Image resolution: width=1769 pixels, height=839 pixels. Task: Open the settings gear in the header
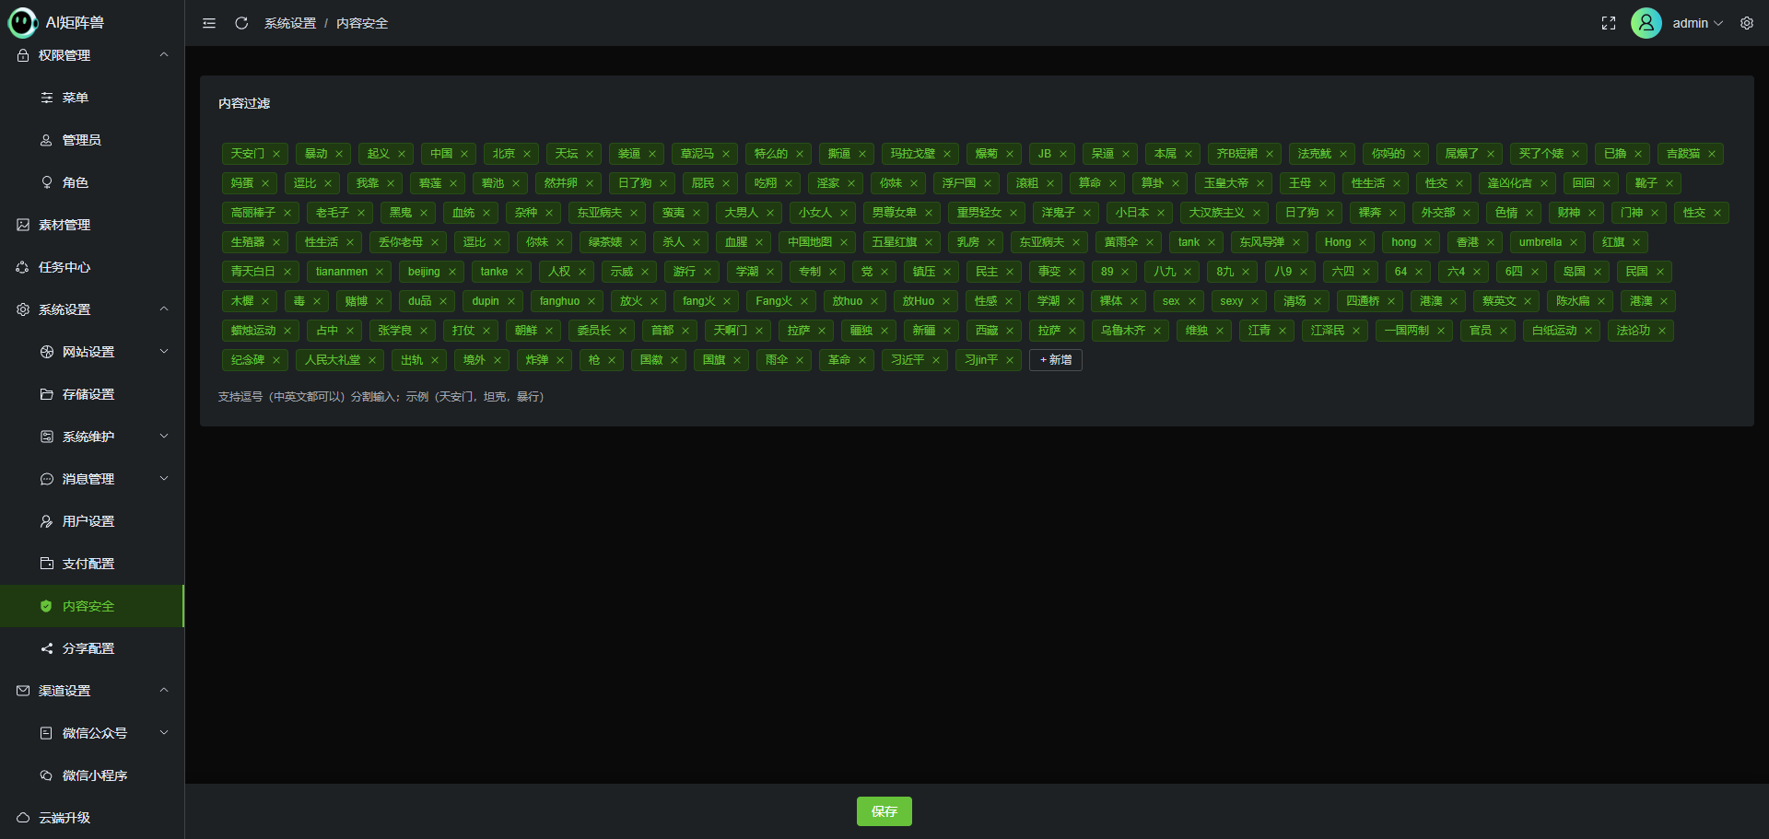click(x=1747, y=23)
